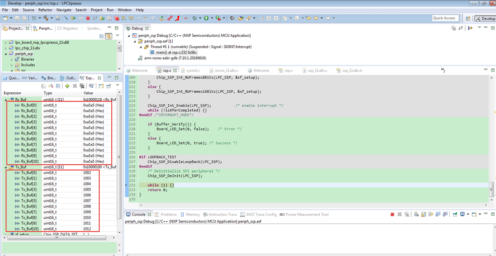
Task: Select Rx_Buf[0] expression row
Action: click(x=60, y=105)
